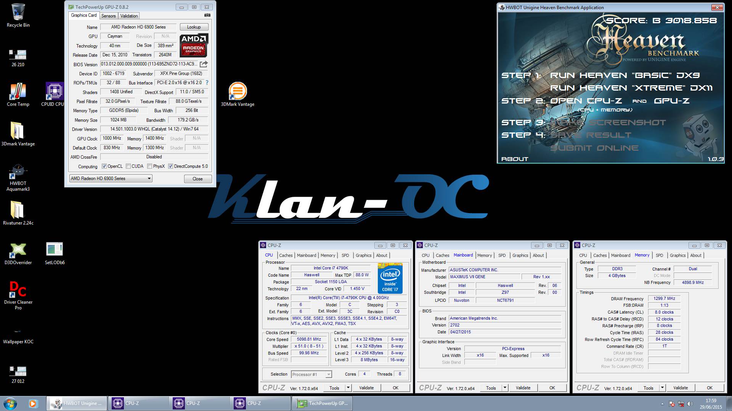Open the Rivatuner 2.24c folder
This screenshot has width=732, height=411.
tap(18, 213)
